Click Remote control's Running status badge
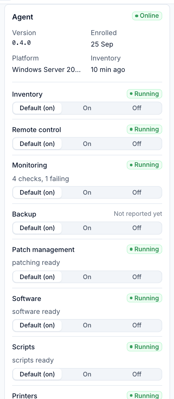Image resolution: width=174 pixels, height=399 pixels. click(144, 129)
